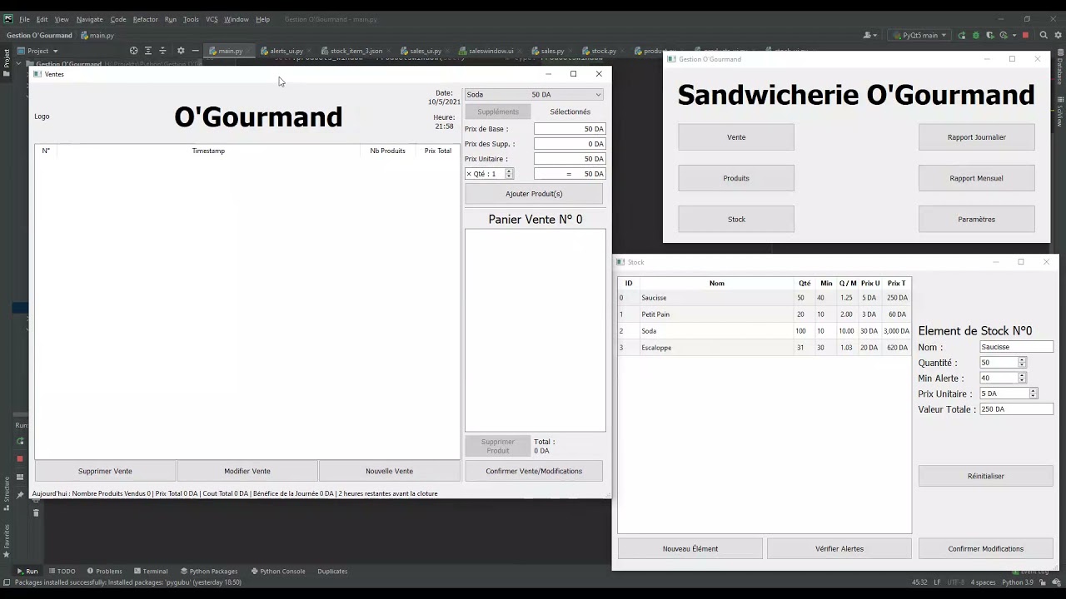
Task: Open the VCS menu
Action: click(x=212, y=19)
